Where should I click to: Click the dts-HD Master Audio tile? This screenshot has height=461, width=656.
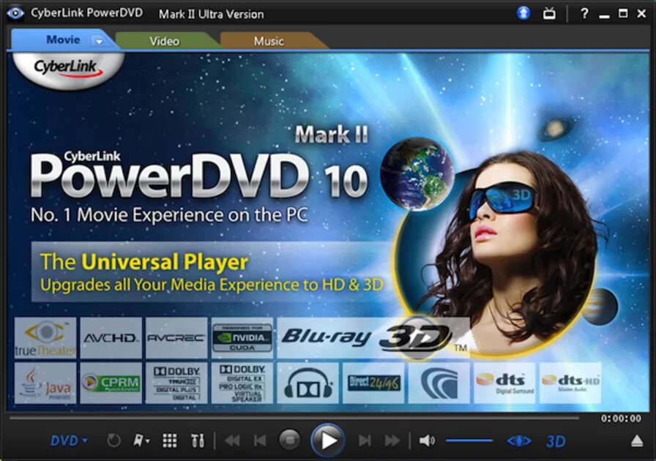[x=570, y=383]
